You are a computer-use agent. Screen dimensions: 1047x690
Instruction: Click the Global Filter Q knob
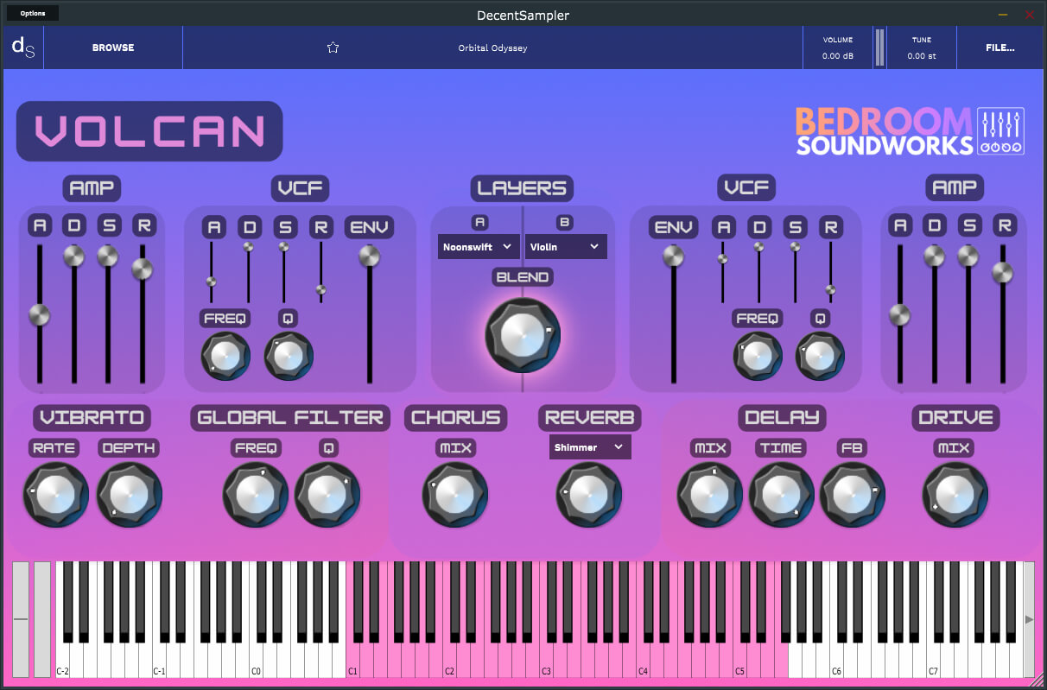point(327,495)
